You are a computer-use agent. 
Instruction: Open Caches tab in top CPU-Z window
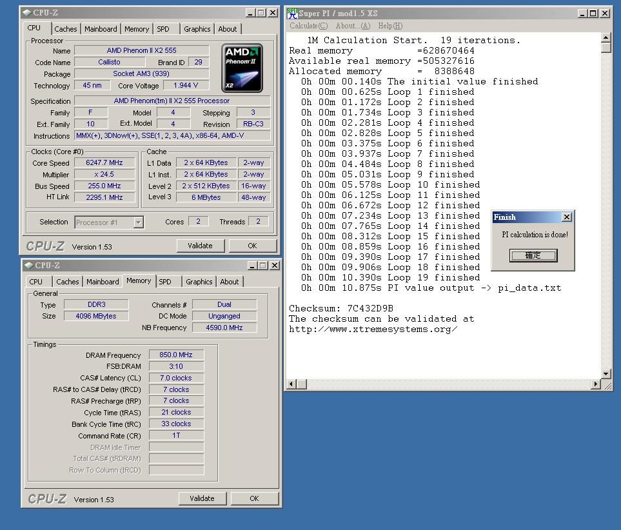66,29
